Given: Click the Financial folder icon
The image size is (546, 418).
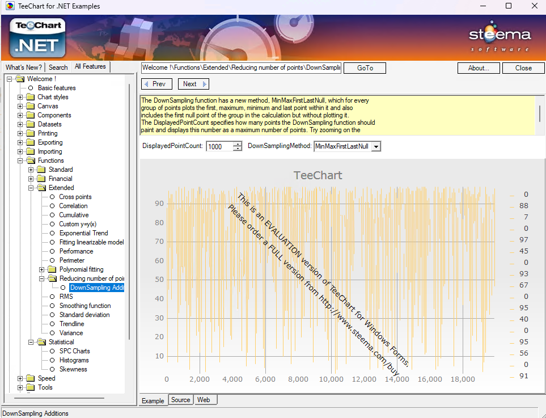Looking at the screenshot, I should coord(41,178).
